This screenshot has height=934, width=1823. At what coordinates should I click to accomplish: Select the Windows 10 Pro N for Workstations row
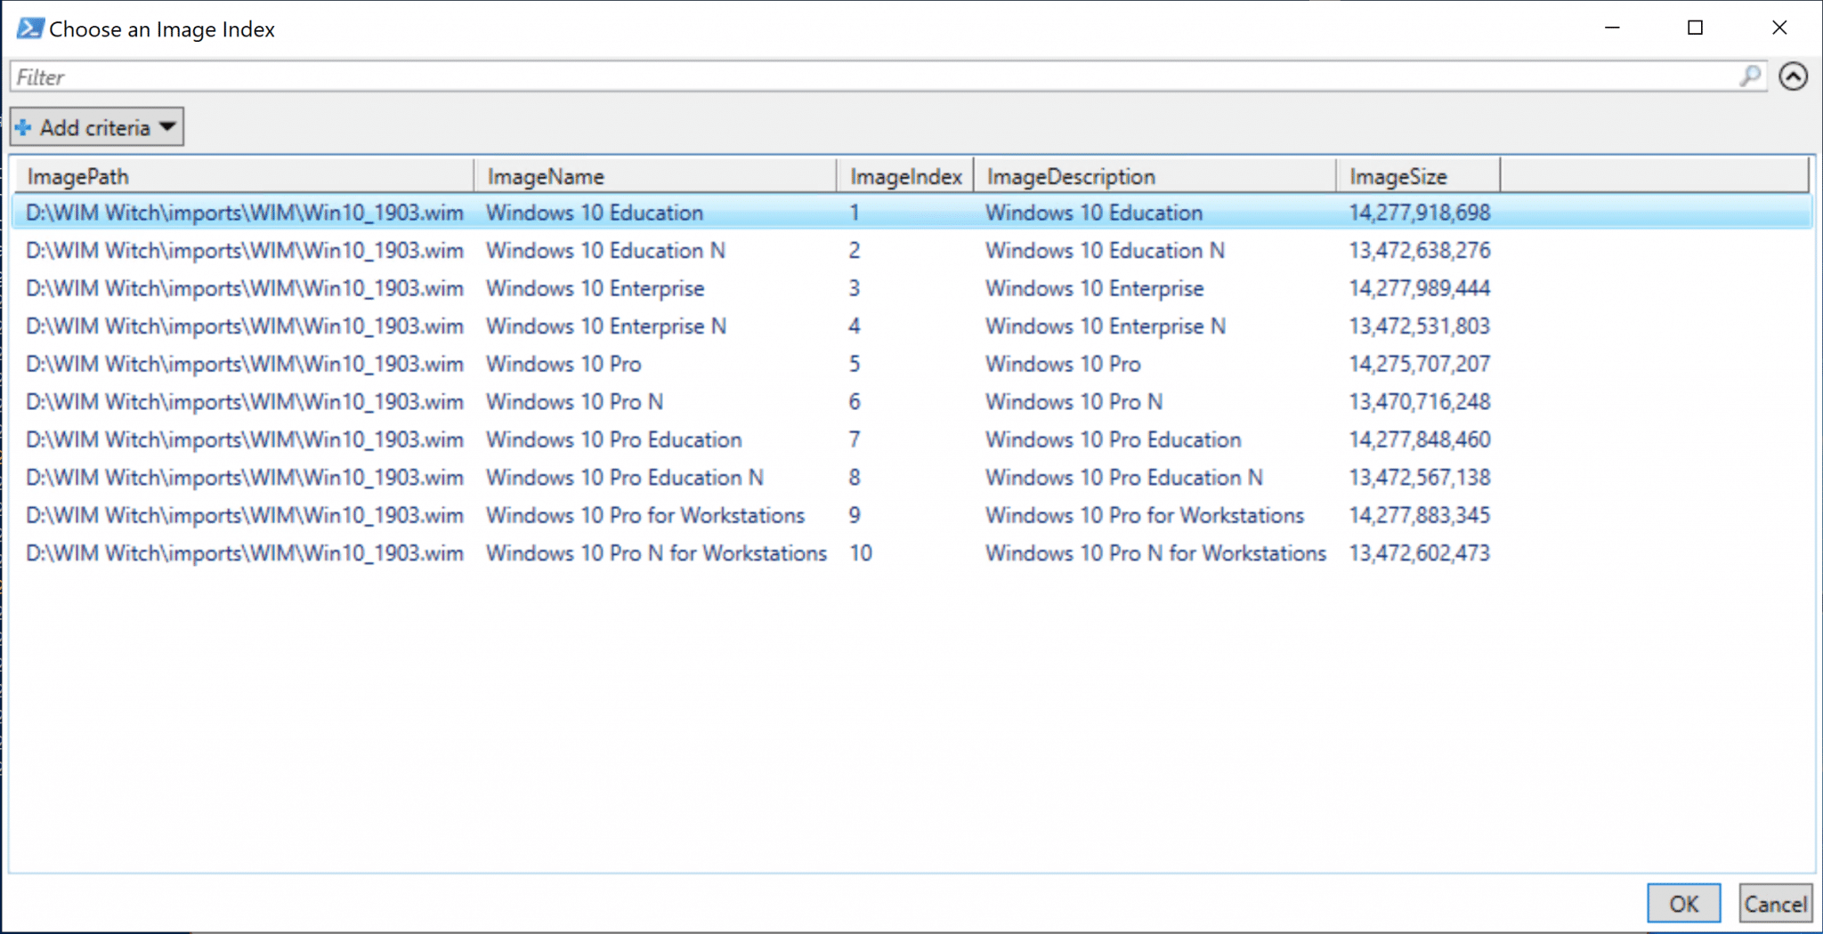(656, 552)
